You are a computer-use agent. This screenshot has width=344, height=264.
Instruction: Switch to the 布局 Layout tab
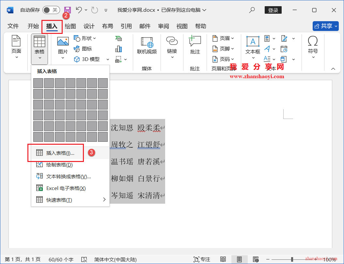[107, 26]
